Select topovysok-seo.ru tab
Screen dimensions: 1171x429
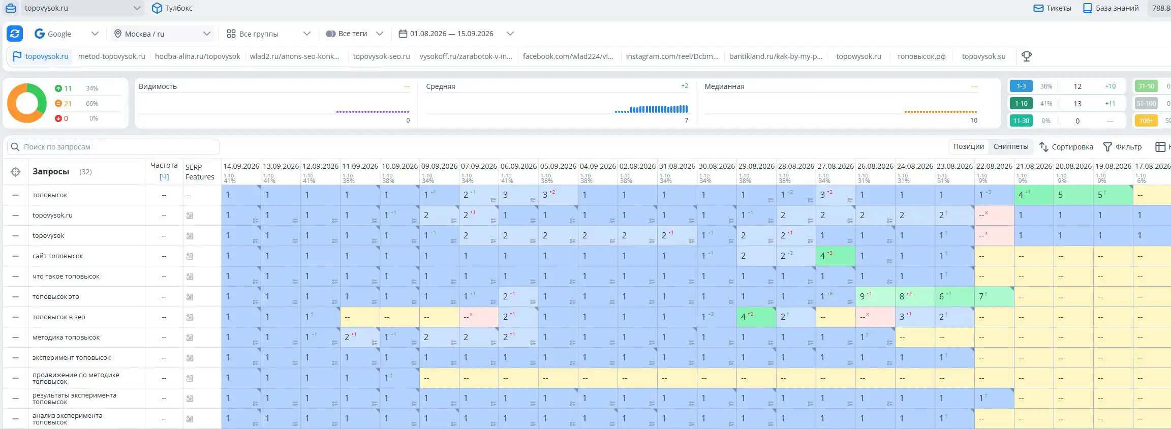(381, 56)
